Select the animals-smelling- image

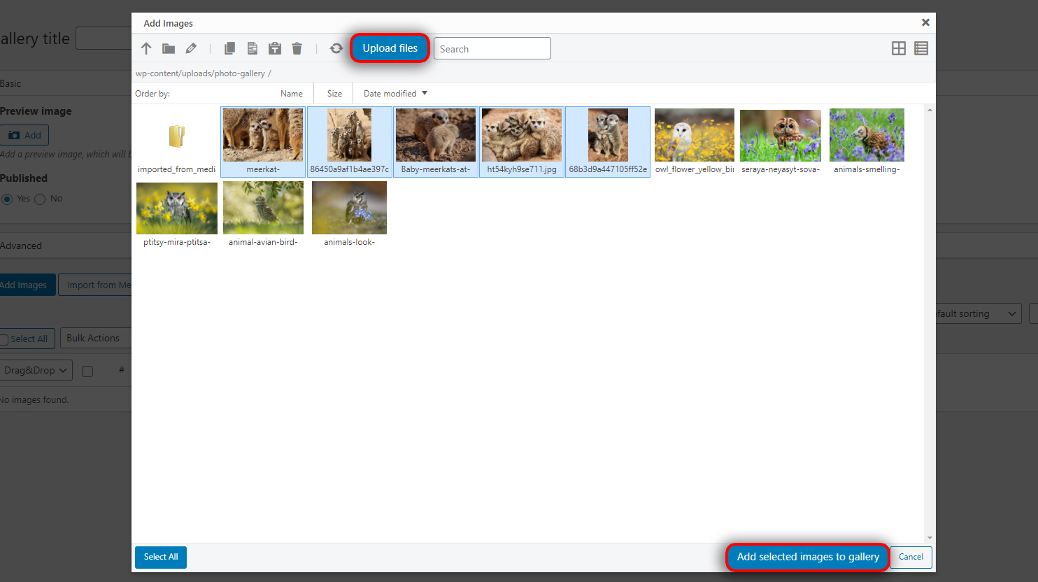[x=867, y=141]
